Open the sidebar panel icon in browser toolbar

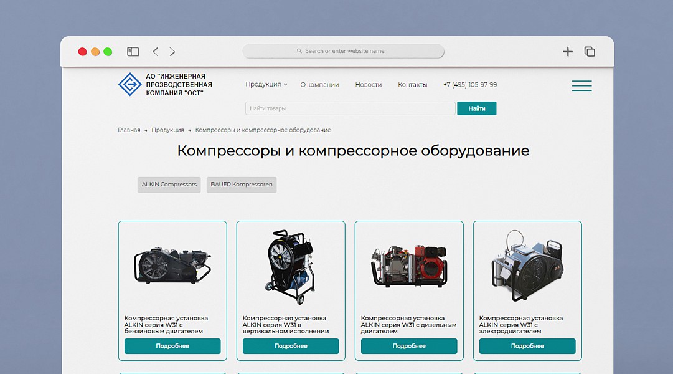(x=133, y=52)
